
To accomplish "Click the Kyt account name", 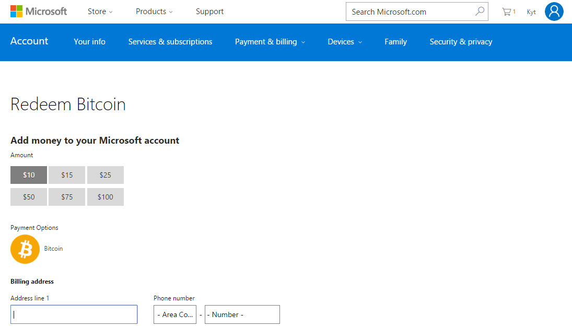I will [x=531, y=12].
